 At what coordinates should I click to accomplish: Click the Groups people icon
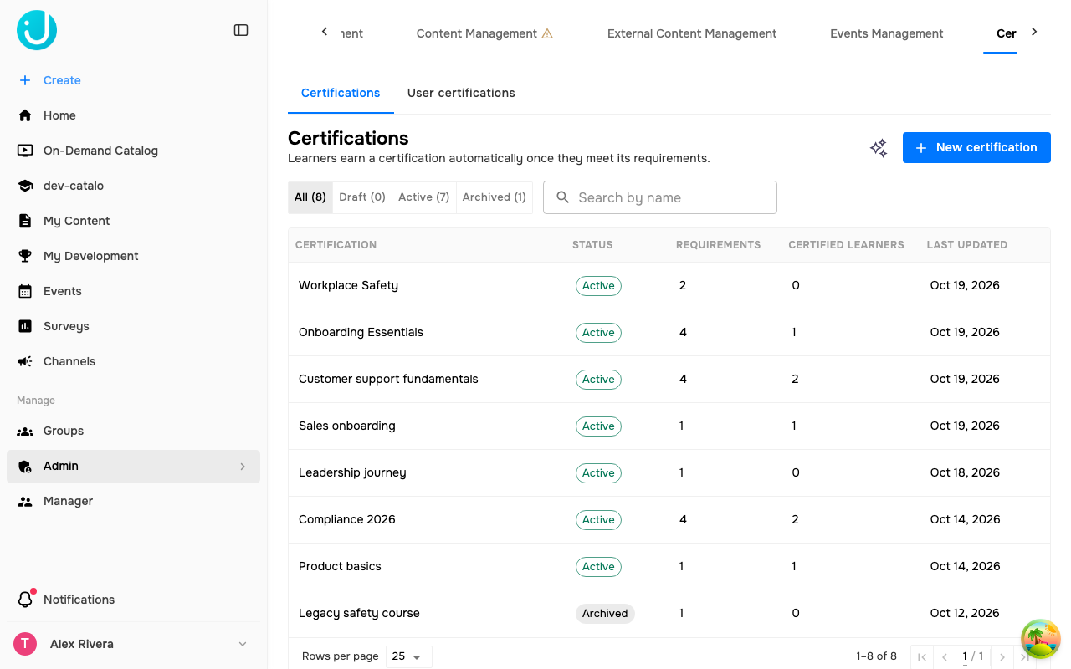(x=25, y=431)
